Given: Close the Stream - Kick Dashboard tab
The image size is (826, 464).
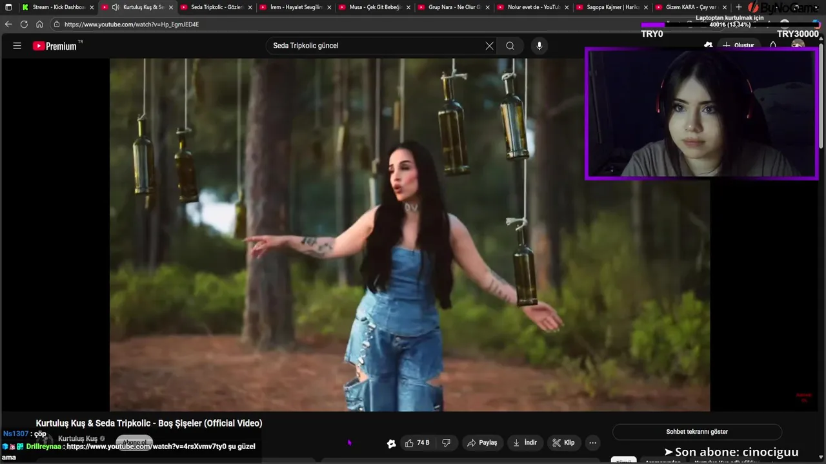Looking at the screenshot, I should pos(92,7).
